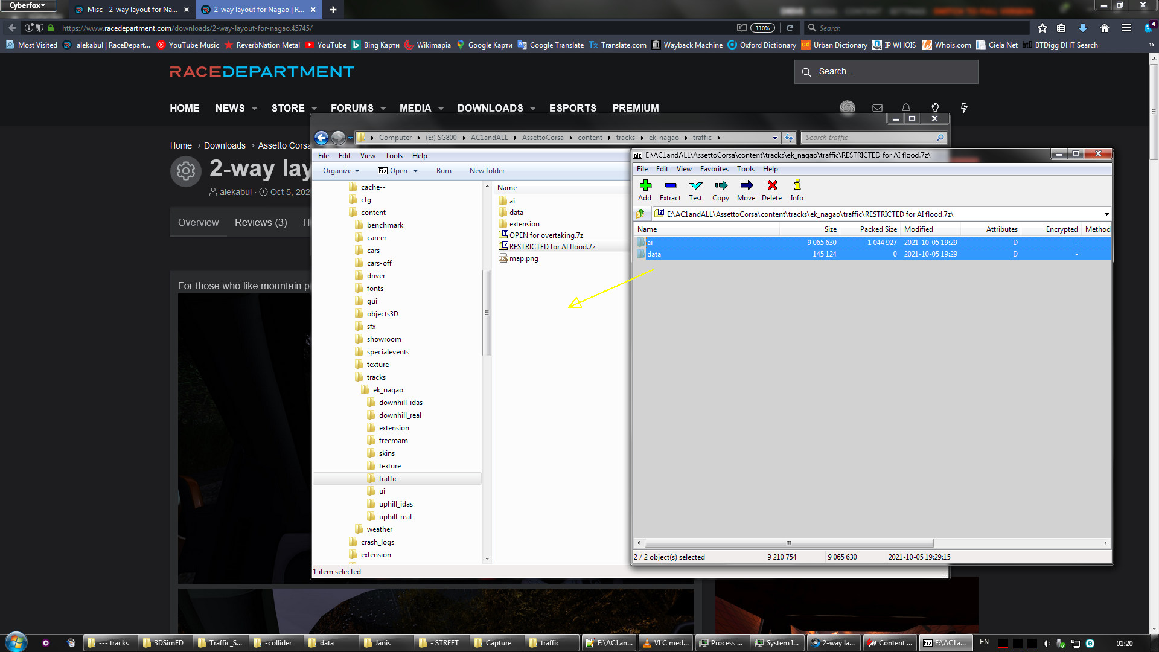
Task: Switch to the Reviews (3) tab
Action: coord(261,222)
